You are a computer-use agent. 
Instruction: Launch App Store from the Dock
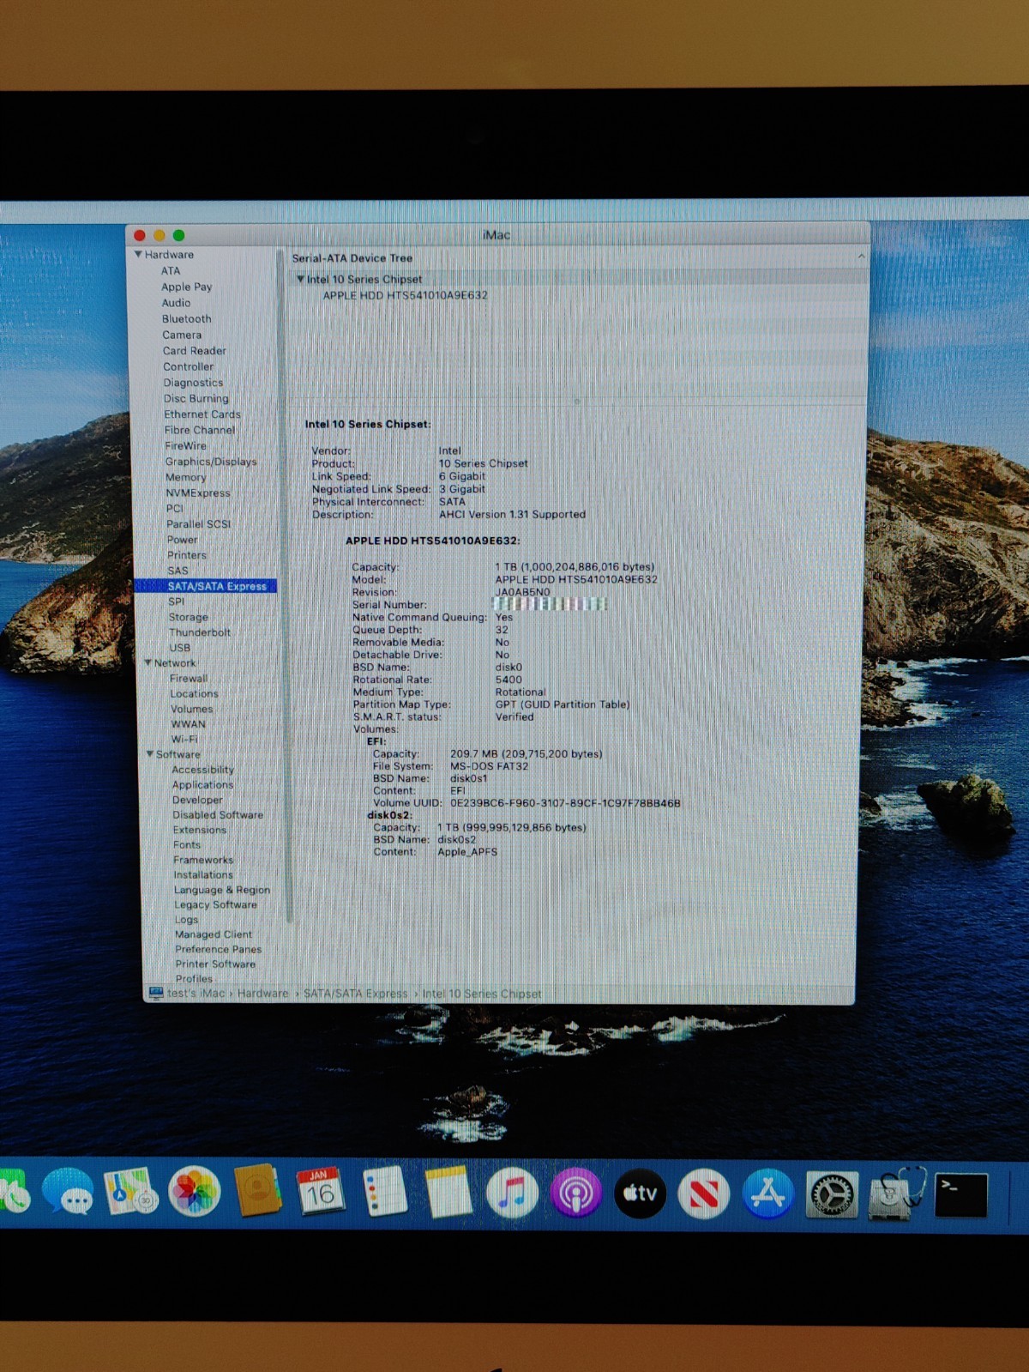(x=767, y=1194)
